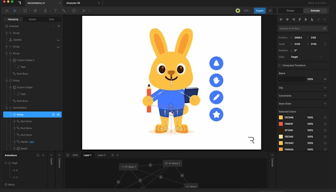Screen dimensions: 336x192
Task: Toggle circle beside FEC94B color
Action: (x=325, y=118)
